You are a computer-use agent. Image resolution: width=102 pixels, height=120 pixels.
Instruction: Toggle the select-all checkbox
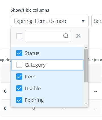[19, 36]
